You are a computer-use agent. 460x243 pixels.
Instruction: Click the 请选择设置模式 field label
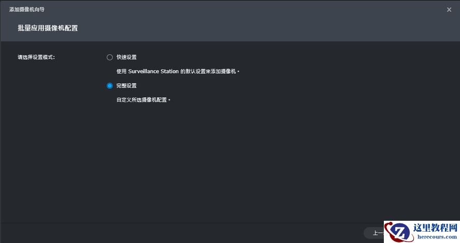[36, 57]
